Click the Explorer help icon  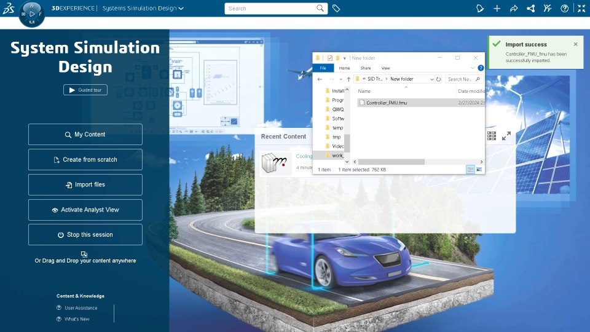point(481,68)
